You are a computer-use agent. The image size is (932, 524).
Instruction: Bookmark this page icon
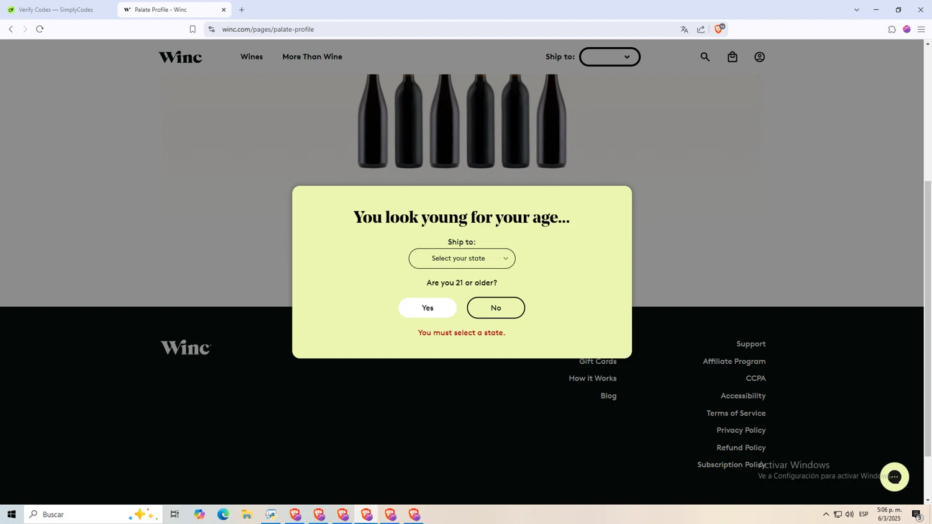pyautogui.click(x=193, y=29)
